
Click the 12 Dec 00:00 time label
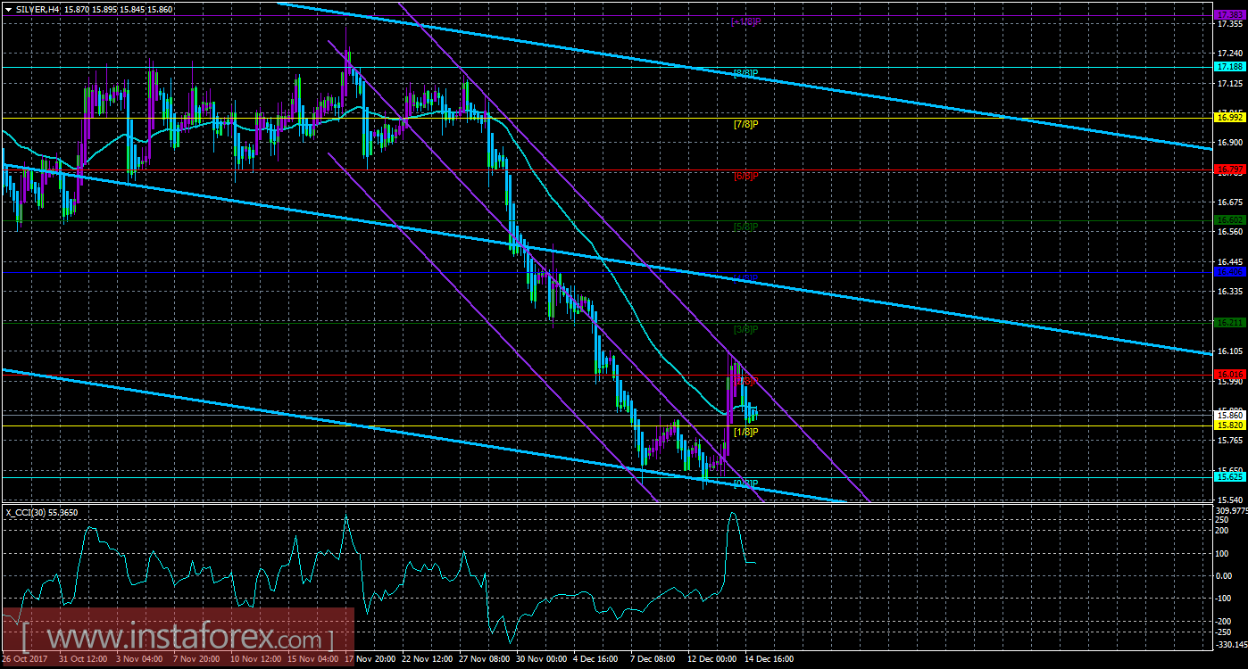(711, 659)
